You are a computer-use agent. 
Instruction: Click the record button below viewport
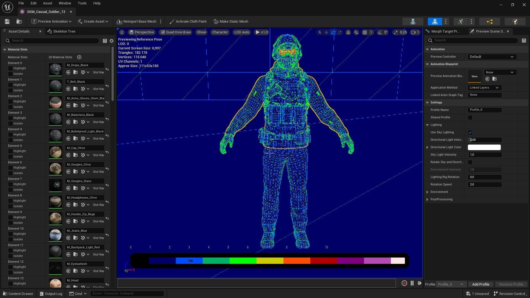coord(404,283)
